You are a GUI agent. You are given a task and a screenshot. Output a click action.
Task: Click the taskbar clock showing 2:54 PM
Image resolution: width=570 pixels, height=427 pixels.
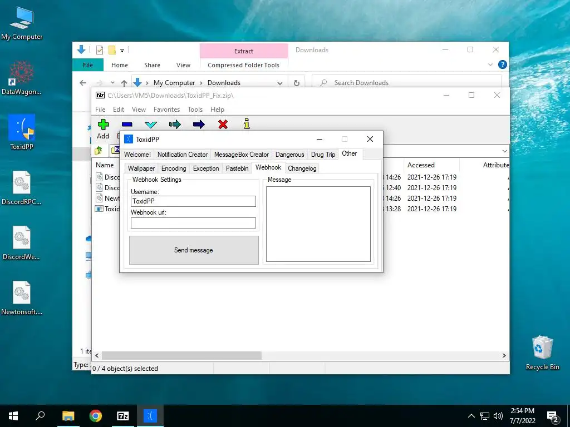click(x=522, y=416)
